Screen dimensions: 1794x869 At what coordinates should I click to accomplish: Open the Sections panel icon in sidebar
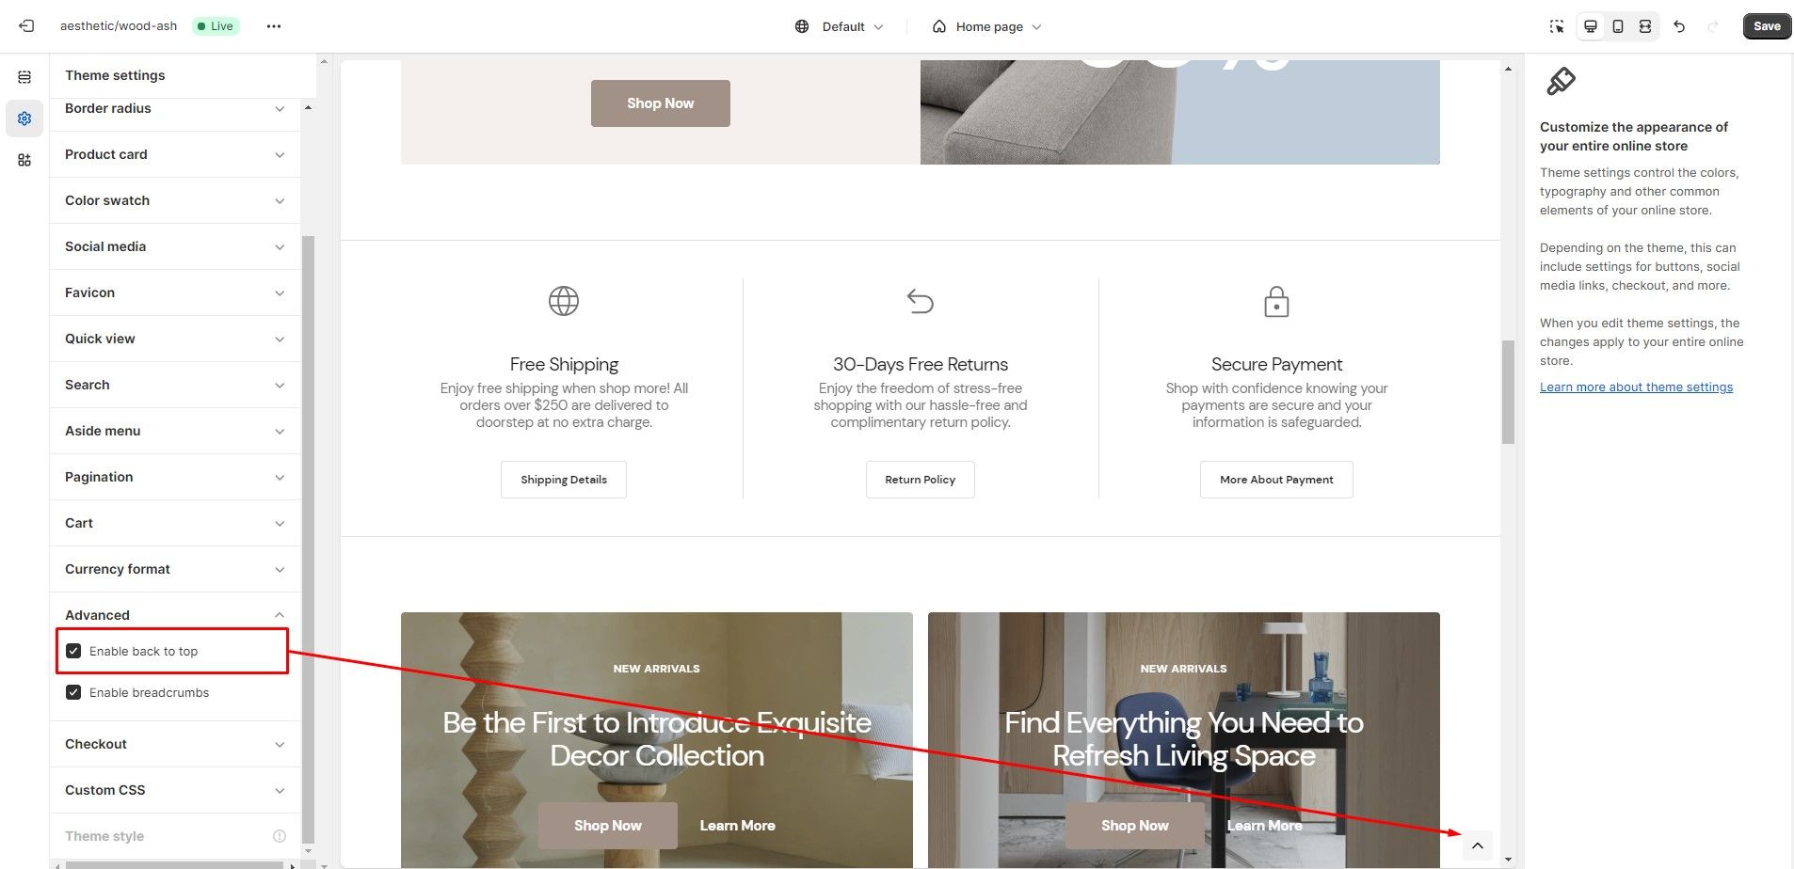24,77
